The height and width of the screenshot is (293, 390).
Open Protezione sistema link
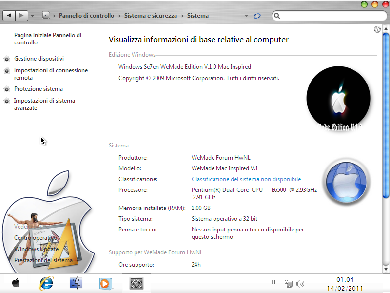39,89
